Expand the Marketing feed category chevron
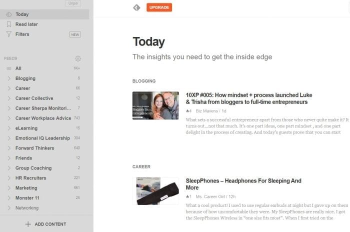This screenshot has height=232, width=350. pyautogui.click(x=9, y=188)
